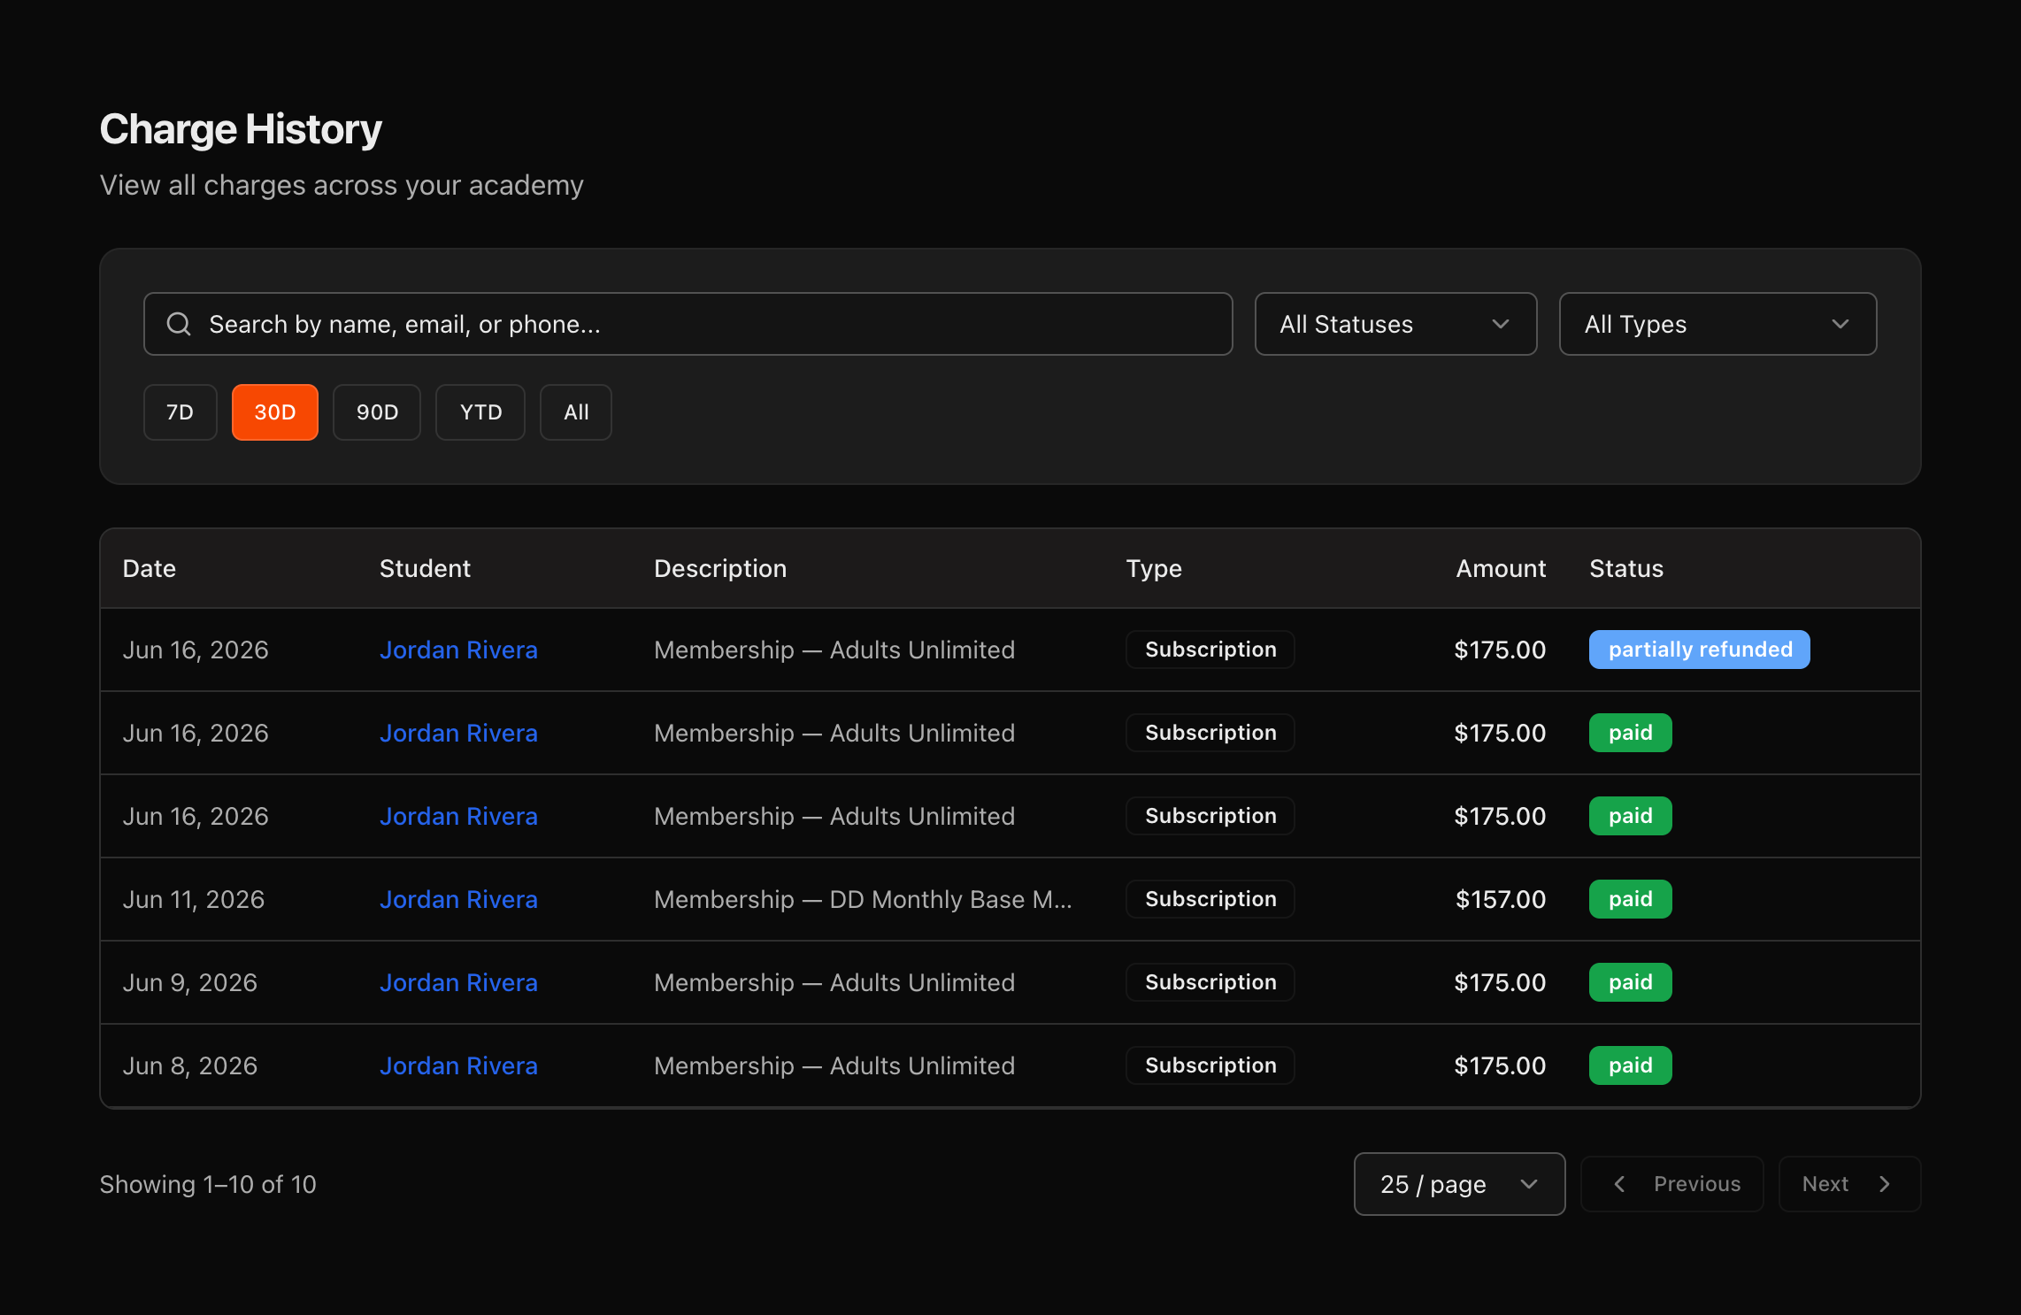Select the 7D date range filter

[181, 412]
